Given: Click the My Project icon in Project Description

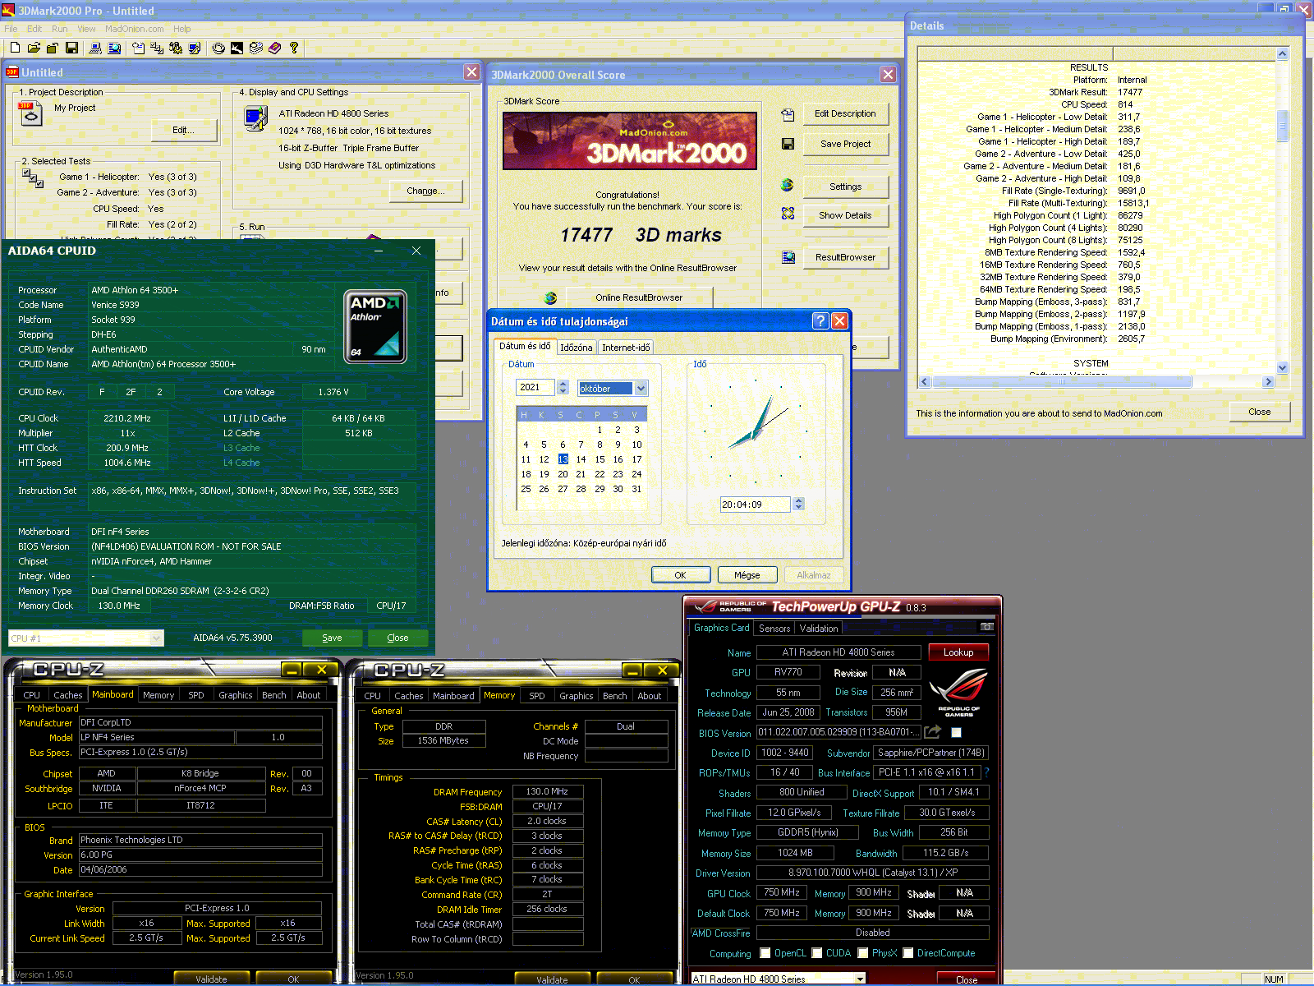Looking at the screenshot, I should (x=30, y=113).
